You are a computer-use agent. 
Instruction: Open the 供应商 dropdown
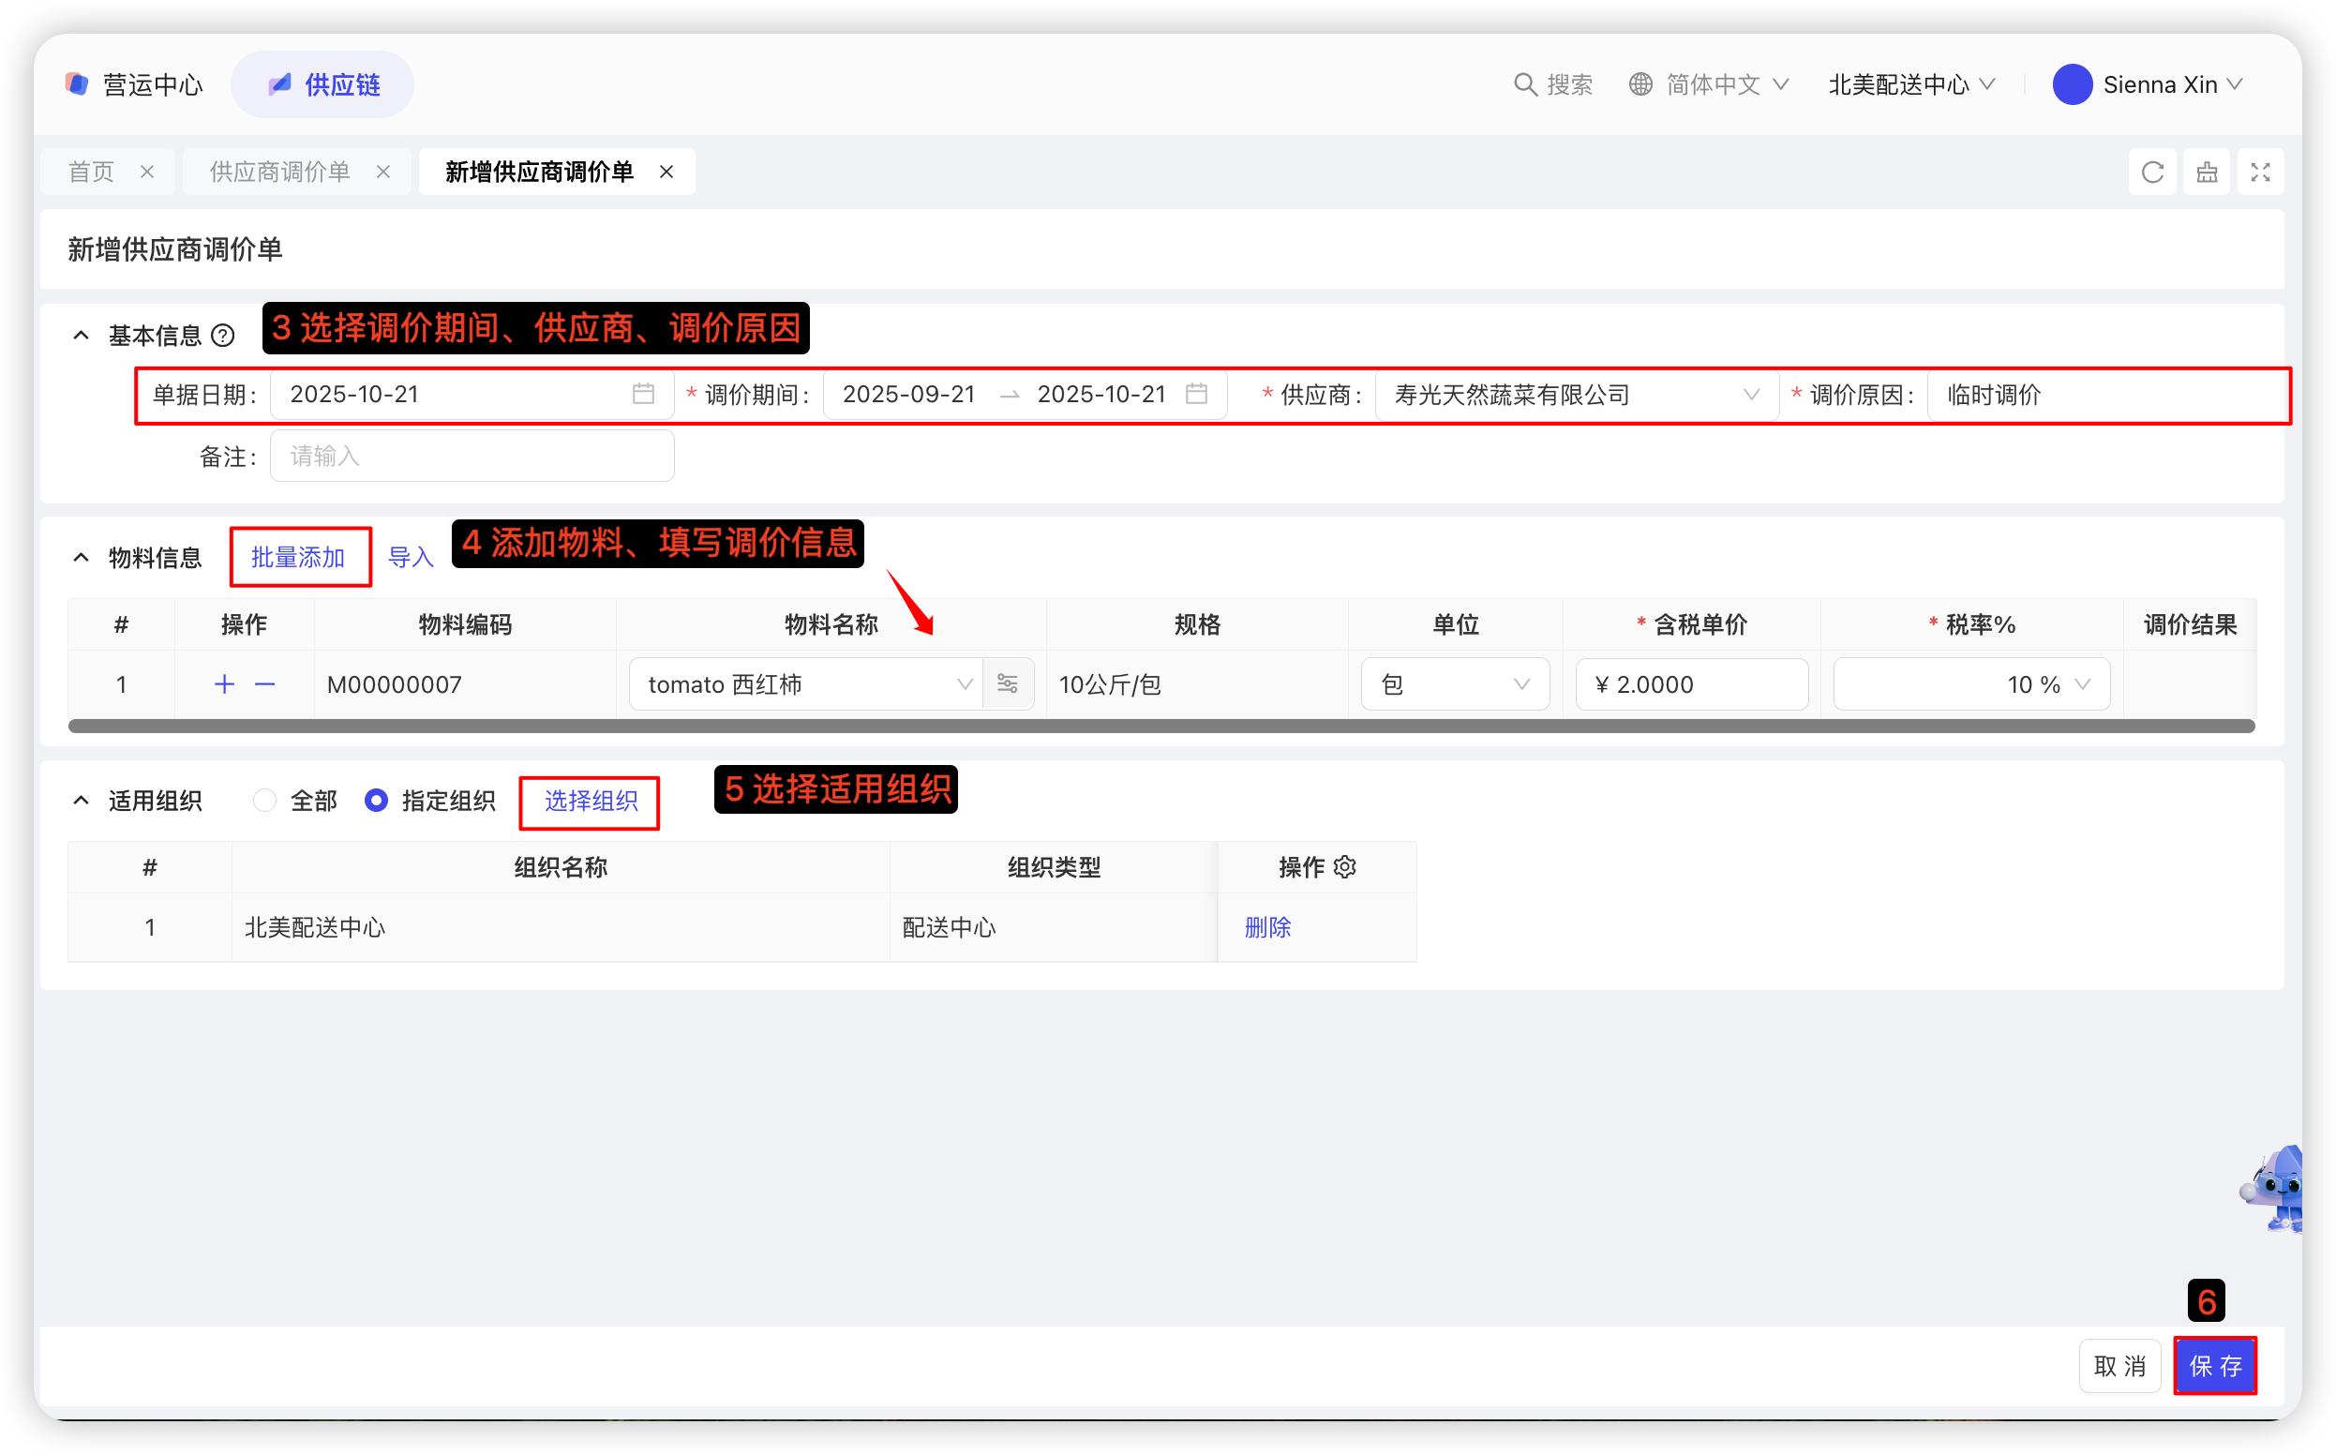tap(1576, 396)
